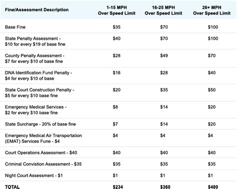Click the Fine/Assessment Description column header

click(36, 10)
